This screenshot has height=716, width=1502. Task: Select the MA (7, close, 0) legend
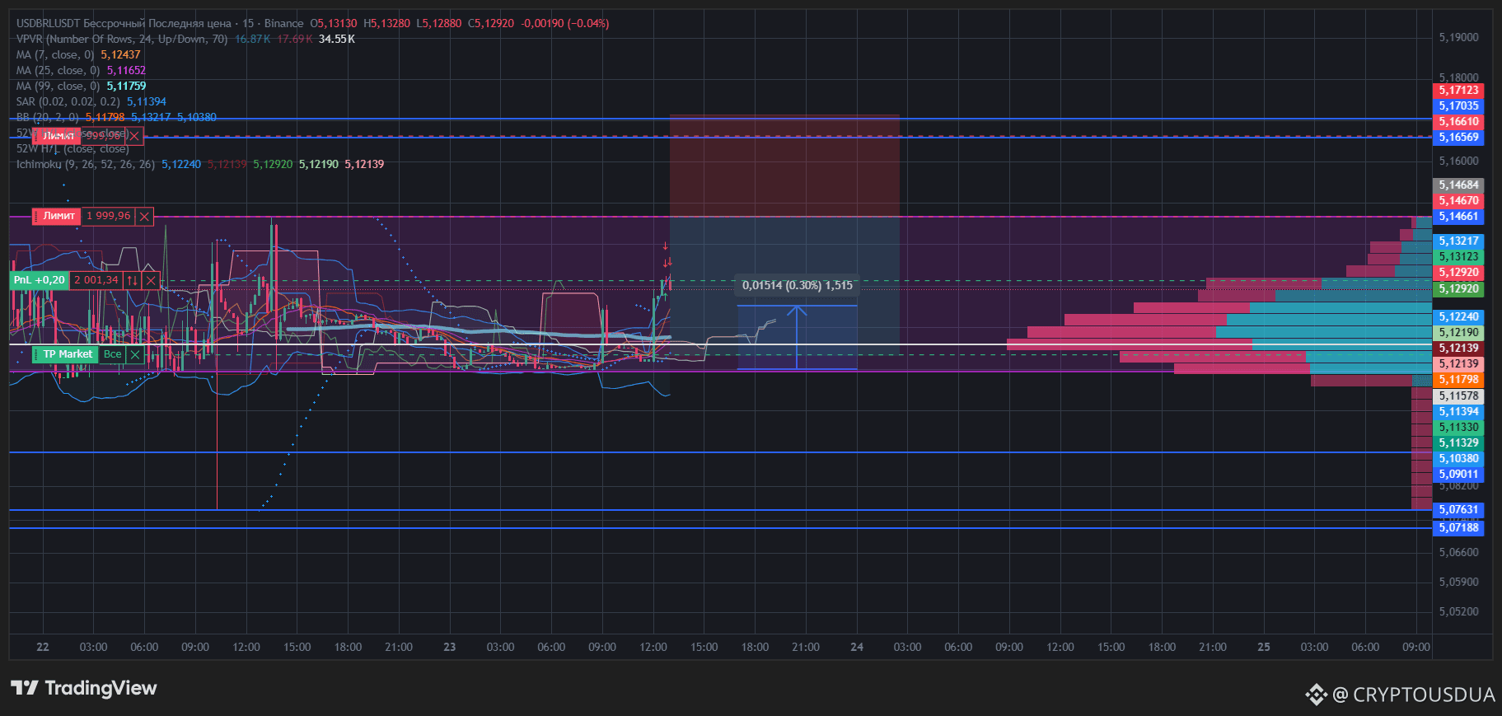(x=55, y=54)
